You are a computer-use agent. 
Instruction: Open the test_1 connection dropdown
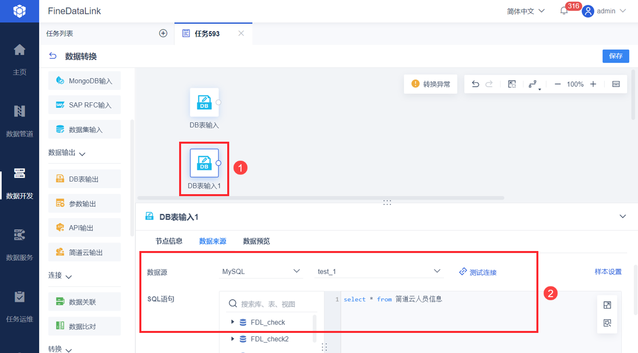point(379,271)
